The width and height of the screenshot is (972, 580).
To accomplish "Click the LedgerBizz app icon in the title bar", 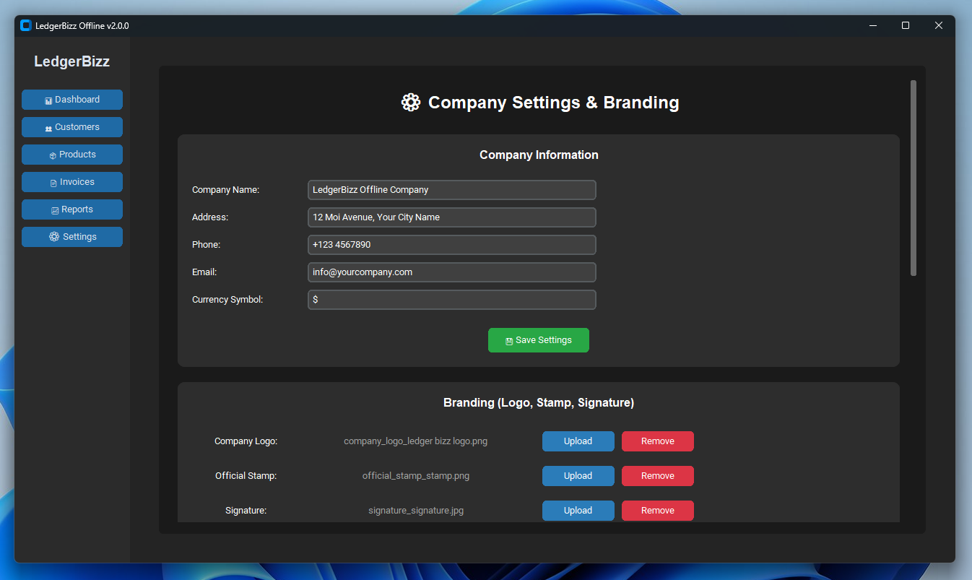I will pos(26,25).
